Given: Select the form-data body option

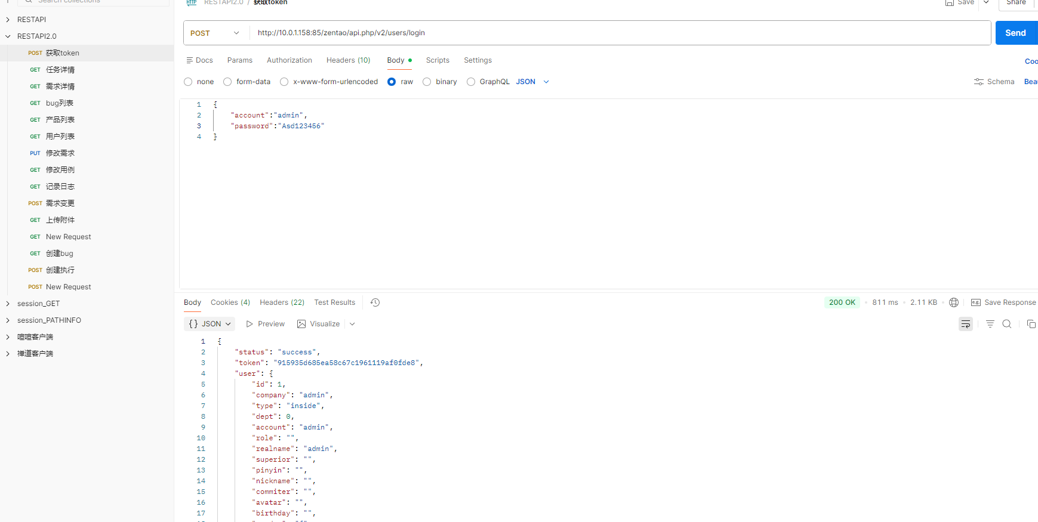Looking at the screenshot, I should pos(227,82).
